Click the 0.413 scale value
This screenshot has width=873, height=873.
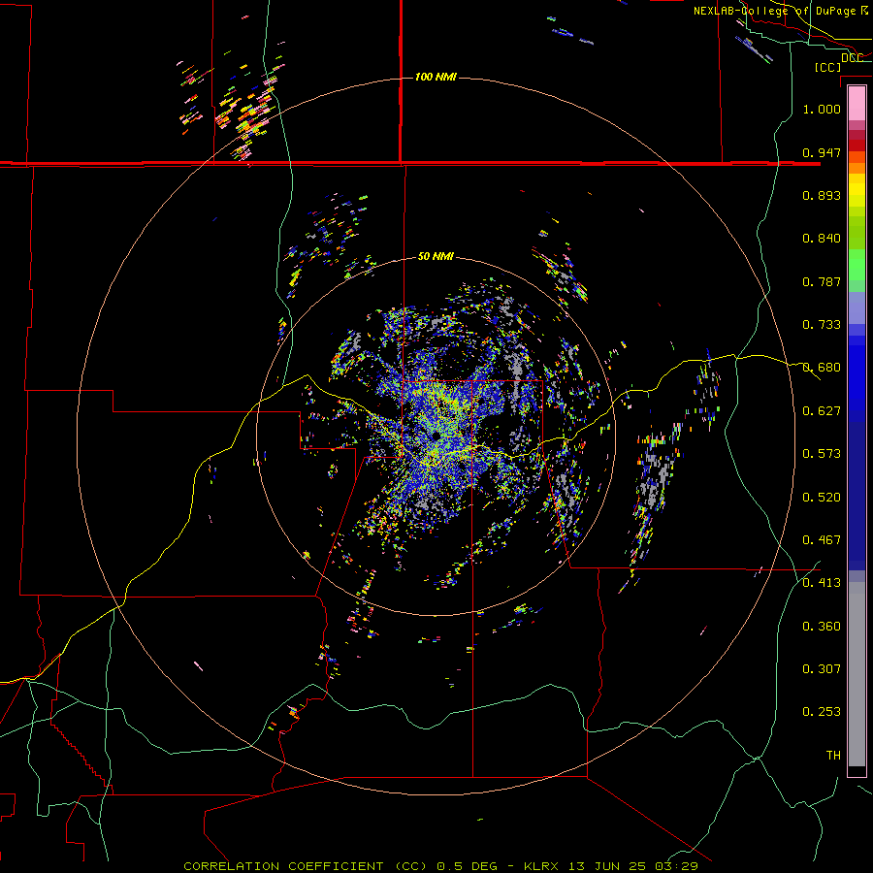[x=822, y=583]
